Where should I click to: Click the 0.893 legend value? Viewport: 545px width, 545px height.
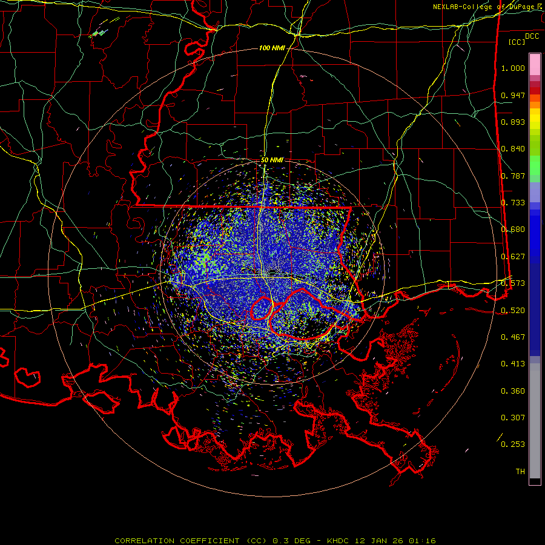pyautogui.click(x=513, y=122)
